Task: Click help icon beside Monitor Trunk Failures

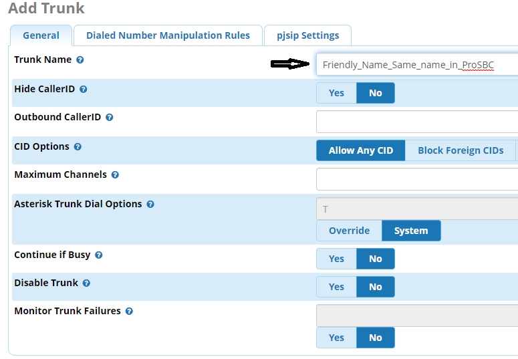Action: pos(129,312)
